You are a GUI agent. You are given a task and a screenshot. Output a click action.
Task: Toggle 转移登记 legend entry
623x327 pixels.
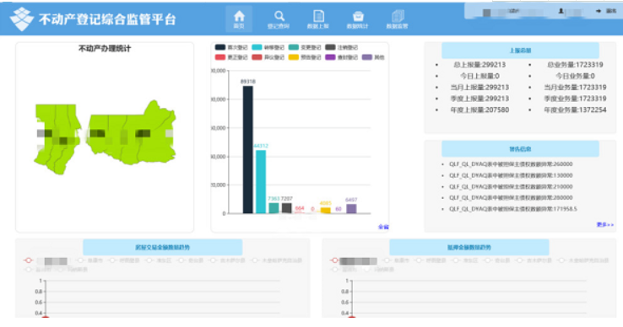click(268, 47)
